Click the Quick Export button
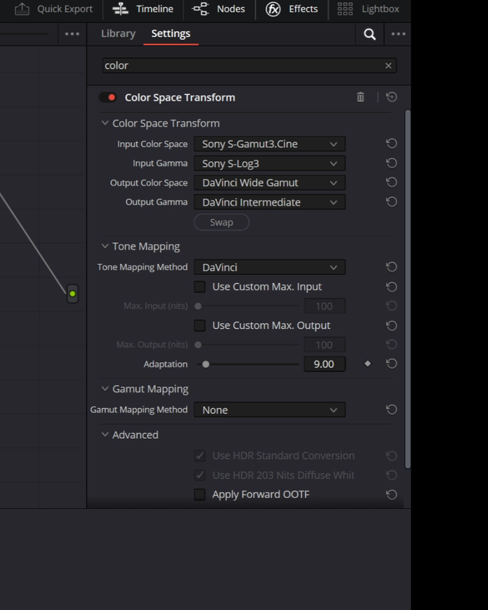This screenshot has width=488, height=610. [x=54, y=9]
